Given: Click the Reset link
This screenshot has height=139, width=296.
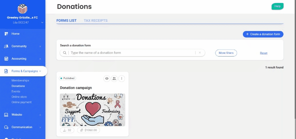Looking at the screenshot, I should tap(263, 53).
